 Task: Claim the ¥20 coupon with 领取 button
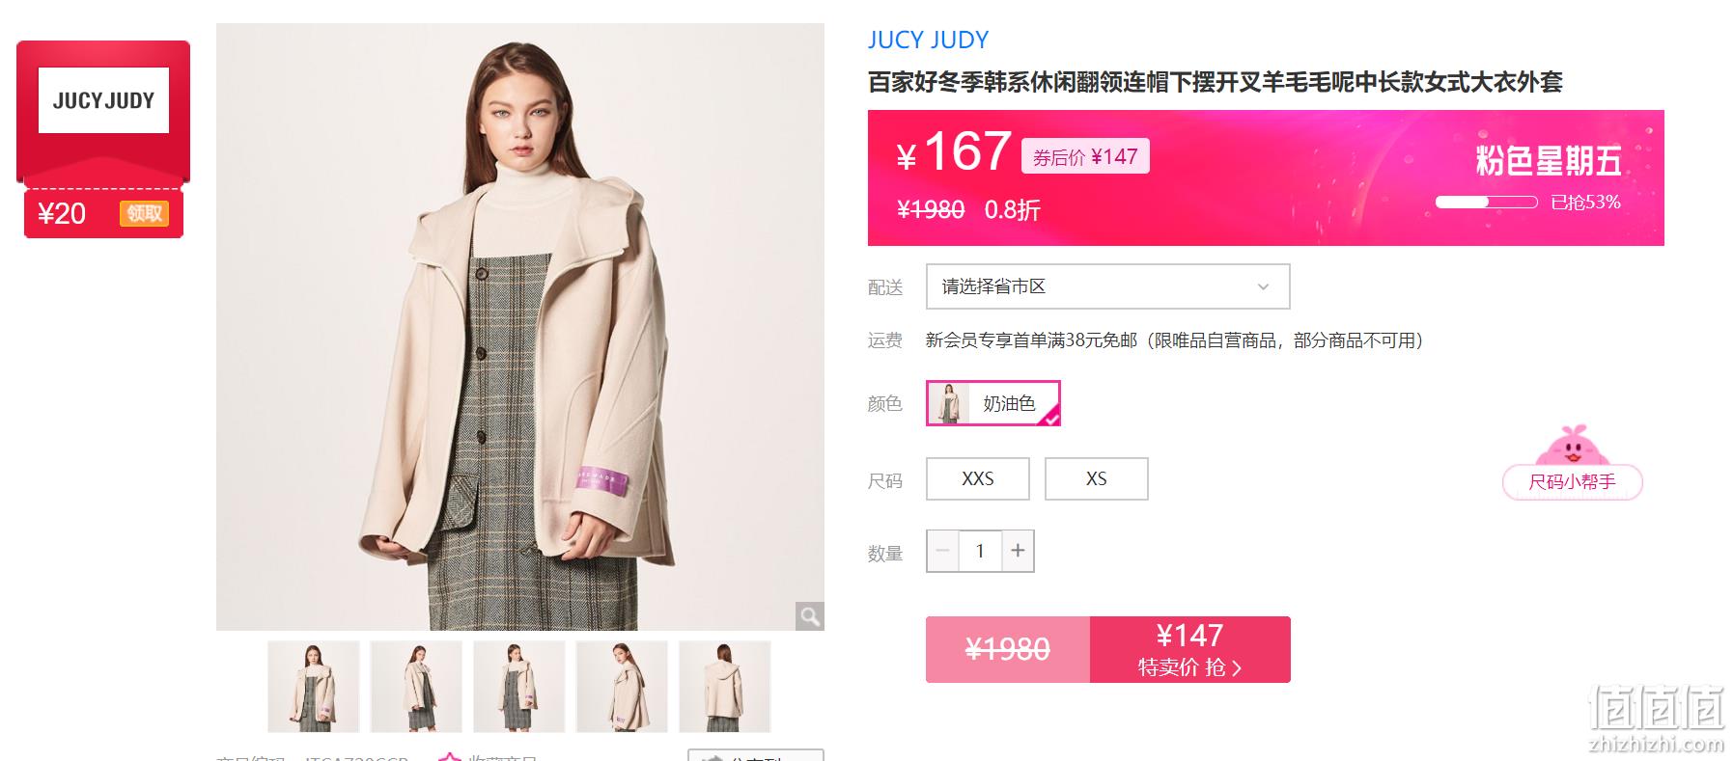[x=144, y=213]
